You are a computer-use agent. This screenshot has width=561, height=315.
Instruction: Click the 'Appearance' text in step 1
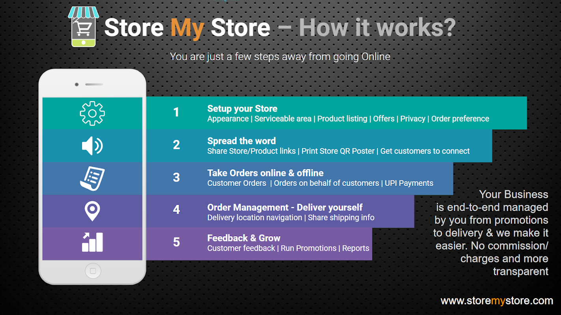pos(228,119)
